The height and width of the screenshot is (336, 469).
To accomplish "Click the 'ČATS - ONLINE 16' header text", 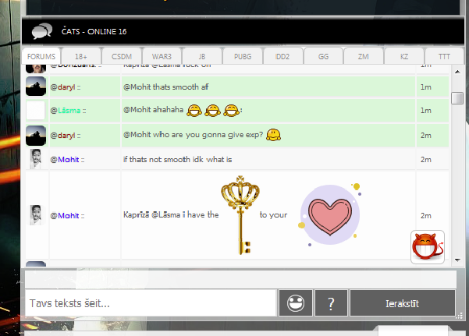I will pos(94,31).
